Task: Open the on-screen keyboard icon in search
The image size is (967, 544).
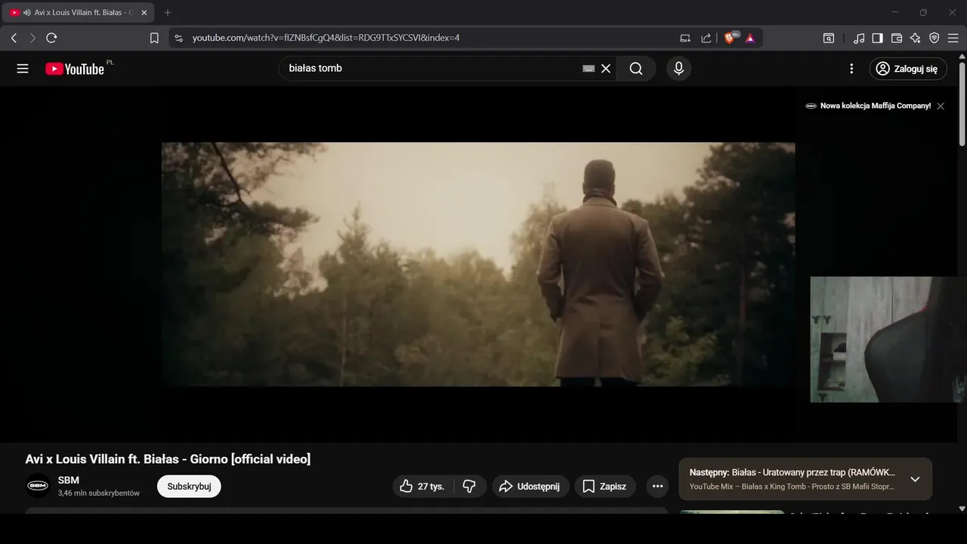Action: [x=589, y=69]
